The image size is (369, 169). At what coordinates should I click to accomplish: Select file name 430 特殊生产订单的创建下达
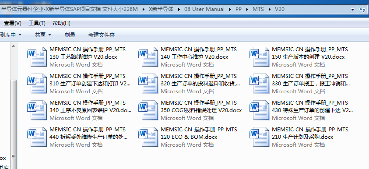(x=313, y=106)
